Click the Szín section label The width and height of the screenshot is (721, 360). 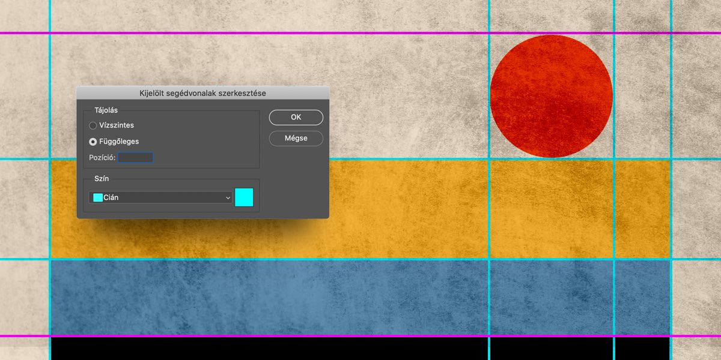[102, 178]
